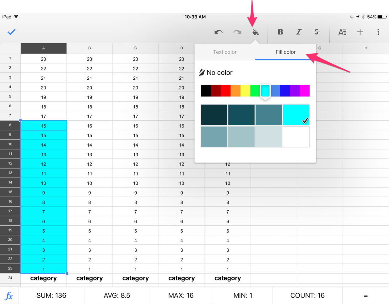The width and height of the screenshot is (389, 304).
Task: Select column B header
Action: coord(90,49)
